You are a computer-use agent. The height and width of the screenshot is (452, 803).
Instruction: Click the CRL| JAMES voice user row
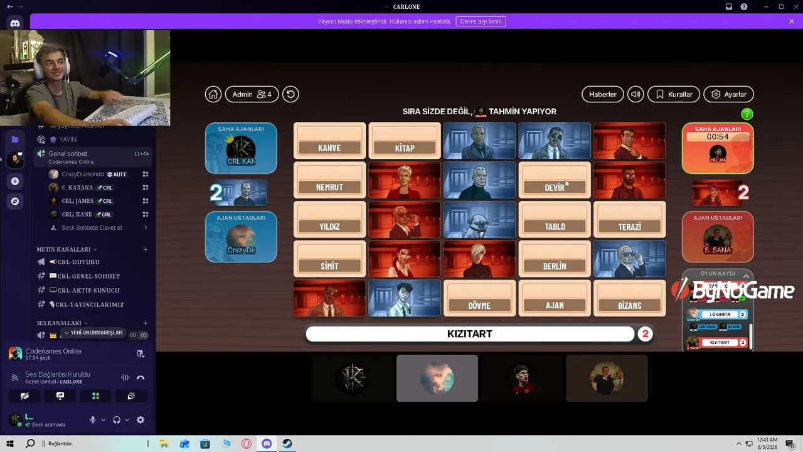pos(99,201)
